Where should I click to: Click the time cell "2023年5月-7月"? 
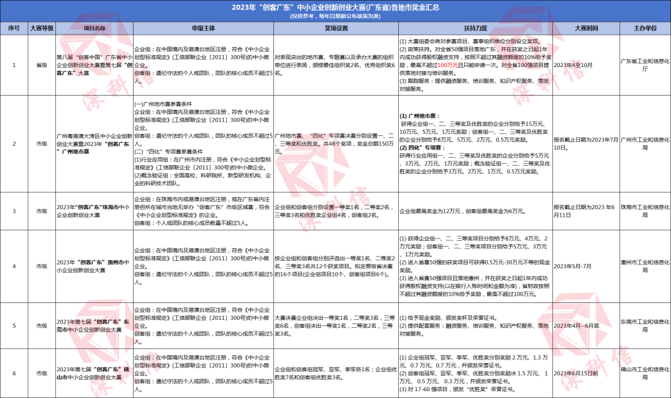pyautogui.click(x=586, y=266)
